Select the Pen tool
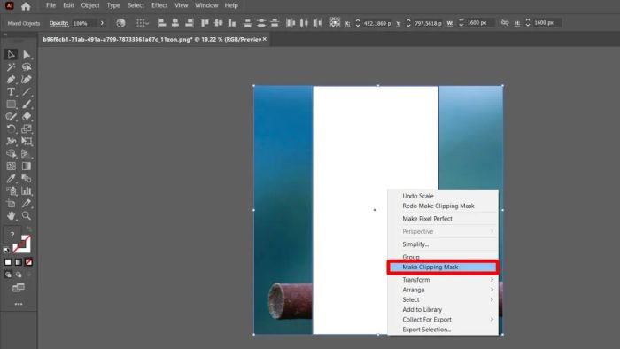The width and height of the screenshot is (620, 349). click(x=11, y=80)
